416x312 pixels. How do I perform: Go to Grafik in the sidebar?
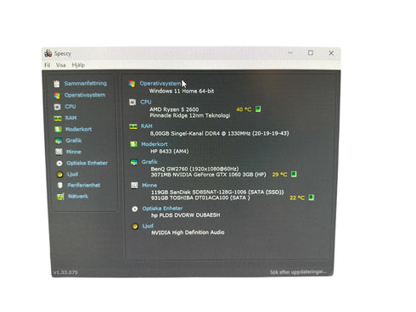click(x=74, y=141)
